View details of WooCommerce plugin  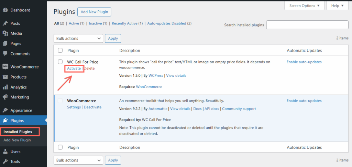[x=180, y=109]
